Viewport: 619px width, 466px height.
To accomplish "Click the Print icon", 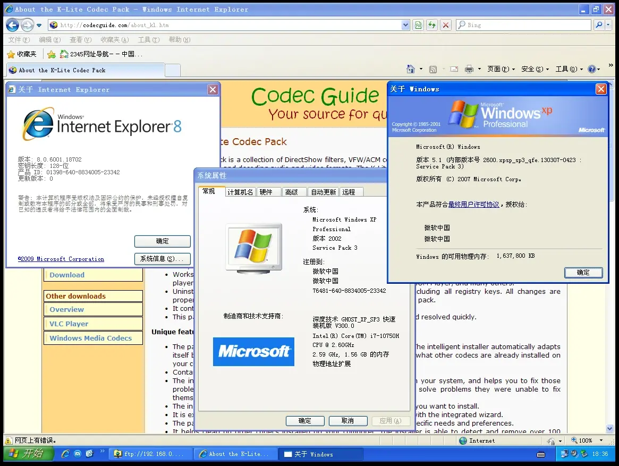I will point(469,69).
